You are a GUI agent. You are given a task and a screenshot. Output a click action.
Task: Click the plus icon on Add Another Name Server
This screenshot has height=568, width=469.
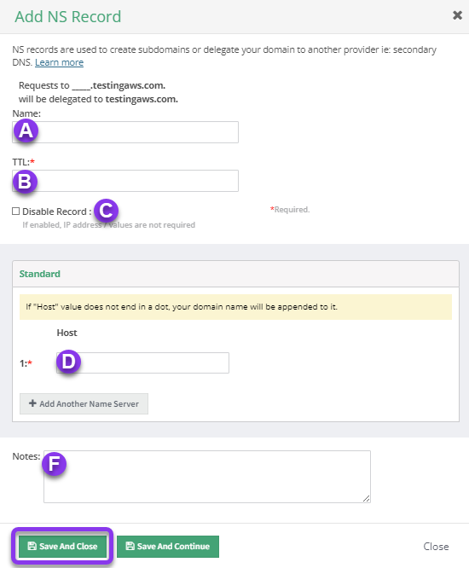[x=32, y=403]
